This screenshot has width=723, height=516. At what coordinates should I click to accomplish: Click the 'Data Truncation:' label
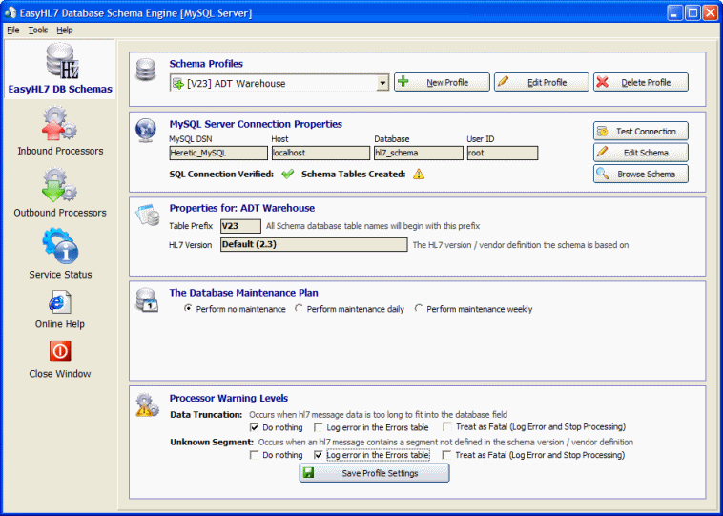coord(206,415)
